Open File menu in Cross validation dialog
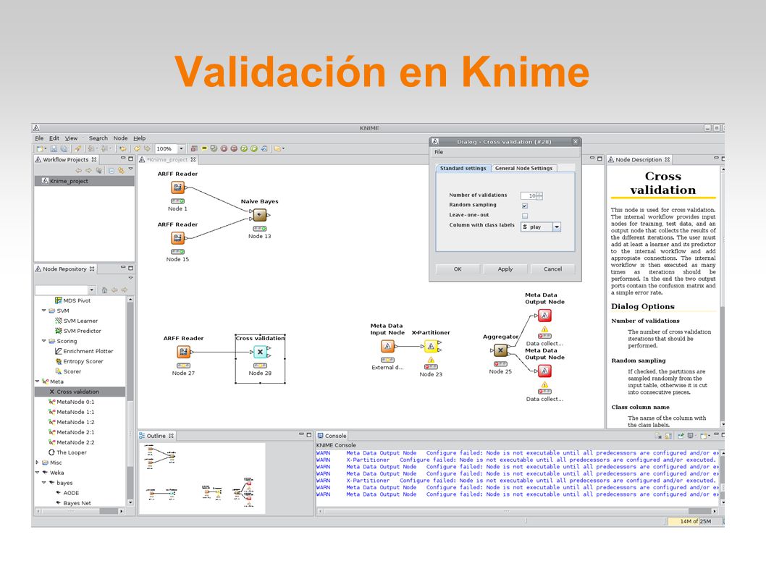 [x=439, y=152]
